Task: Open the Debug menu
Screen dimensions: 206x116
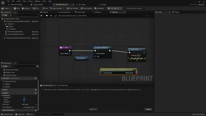Action: click(30, 1)
